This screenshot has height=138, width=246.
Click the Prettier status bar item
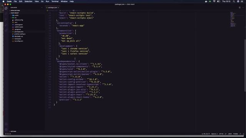click(236, 134)
